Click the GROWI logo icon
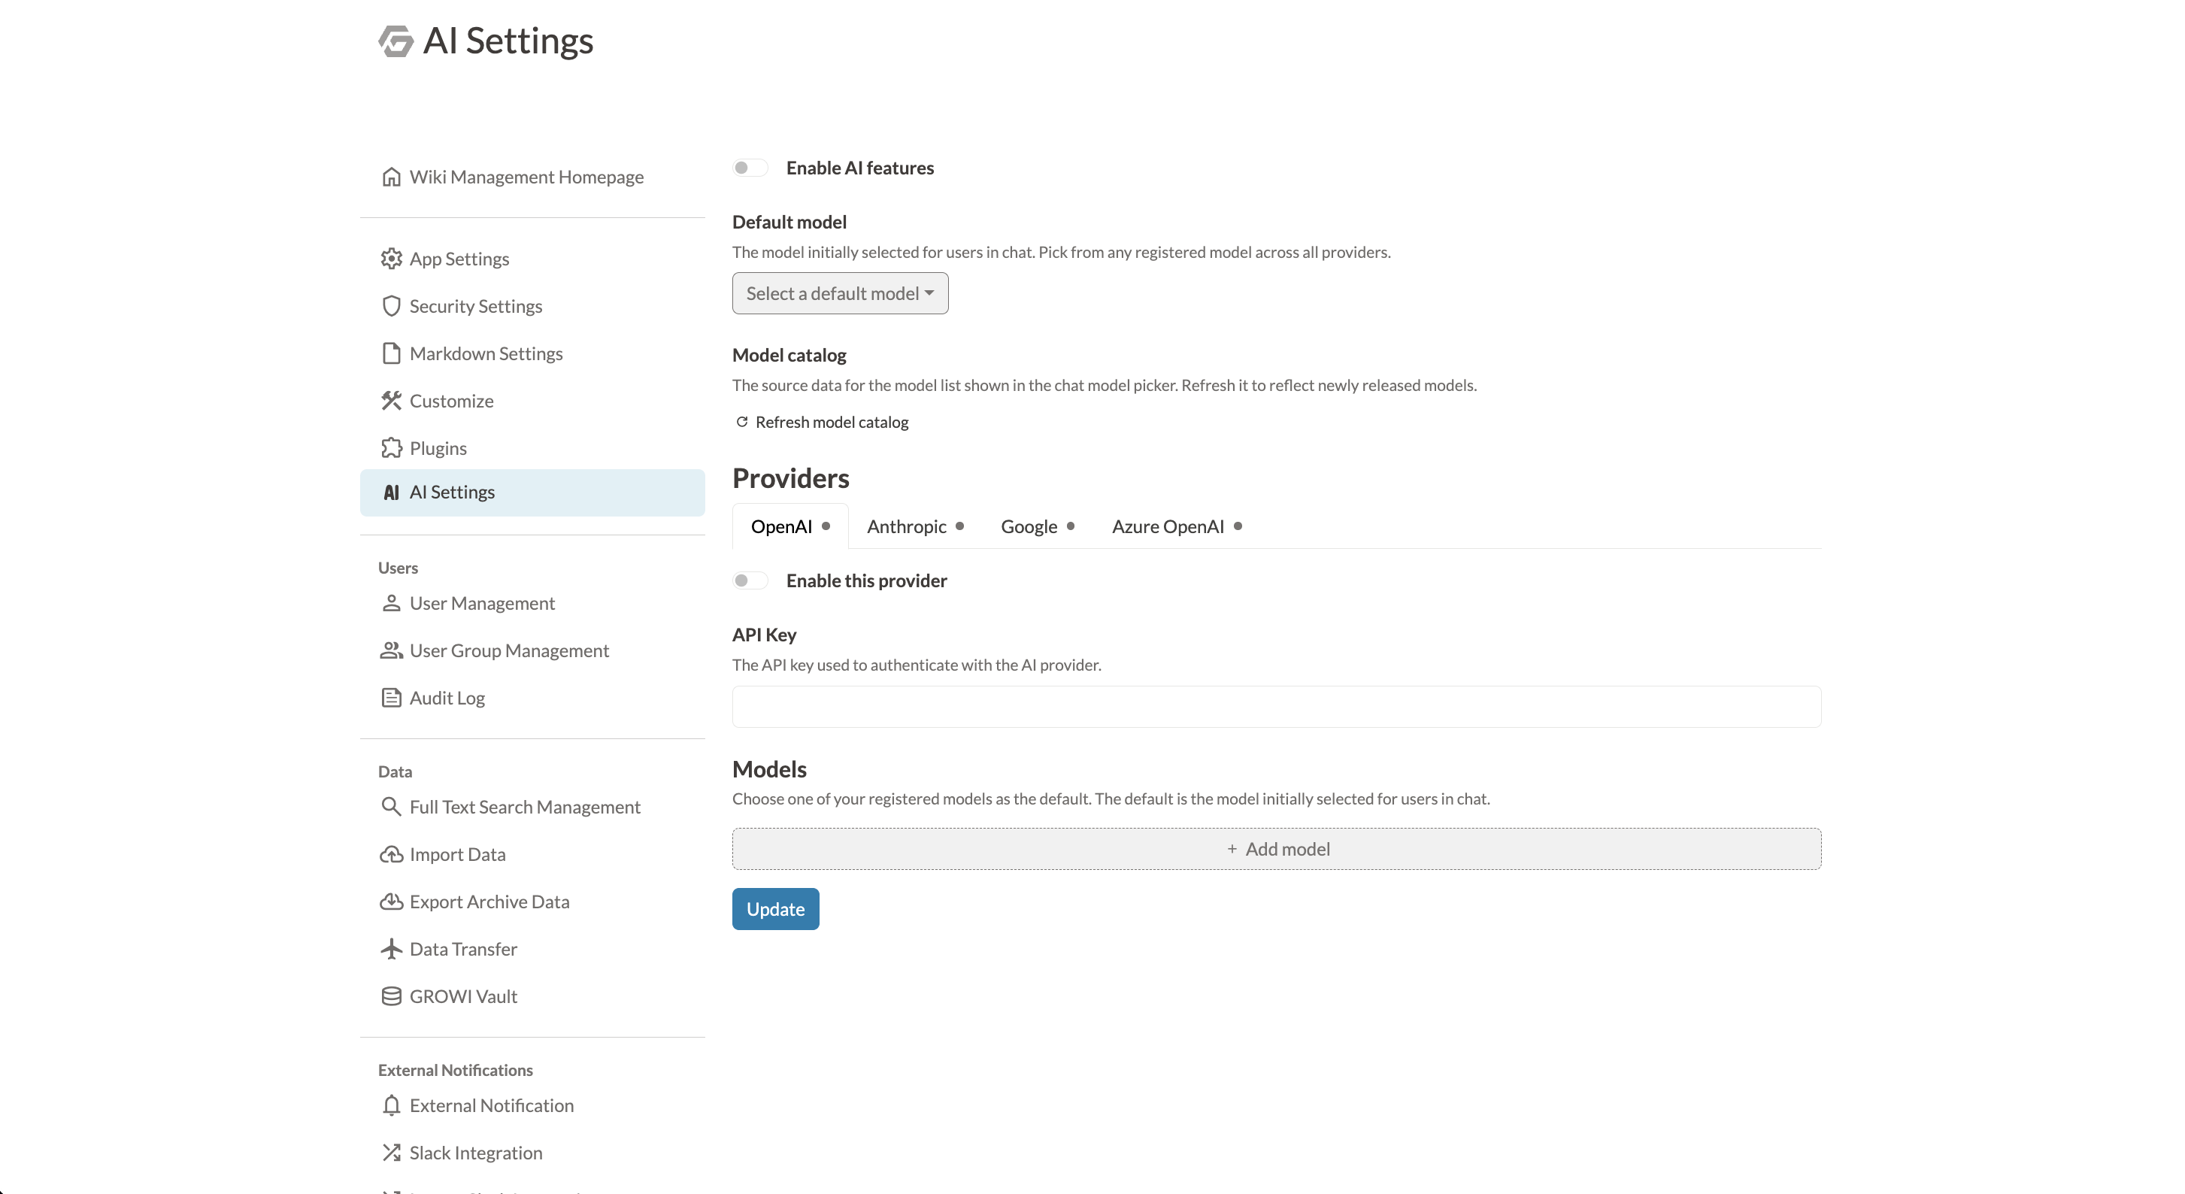 pos(395,41)
